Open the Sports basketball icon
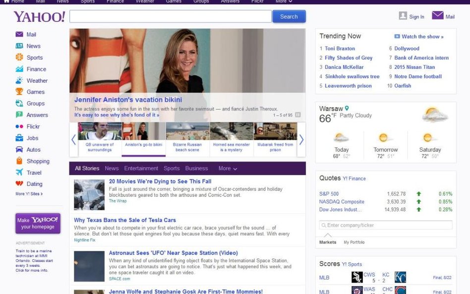Viewport: 470px width, 294px height. point(19,57)
